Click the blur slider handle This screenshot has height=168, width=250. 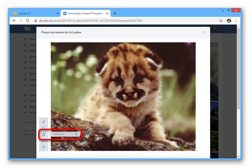[x=76, y=134]
